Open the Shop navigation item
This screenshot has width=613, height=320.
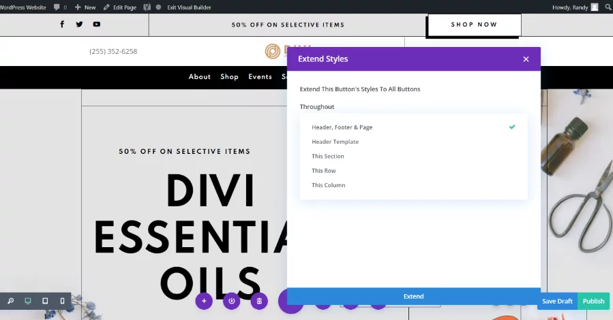coord(229,77)
